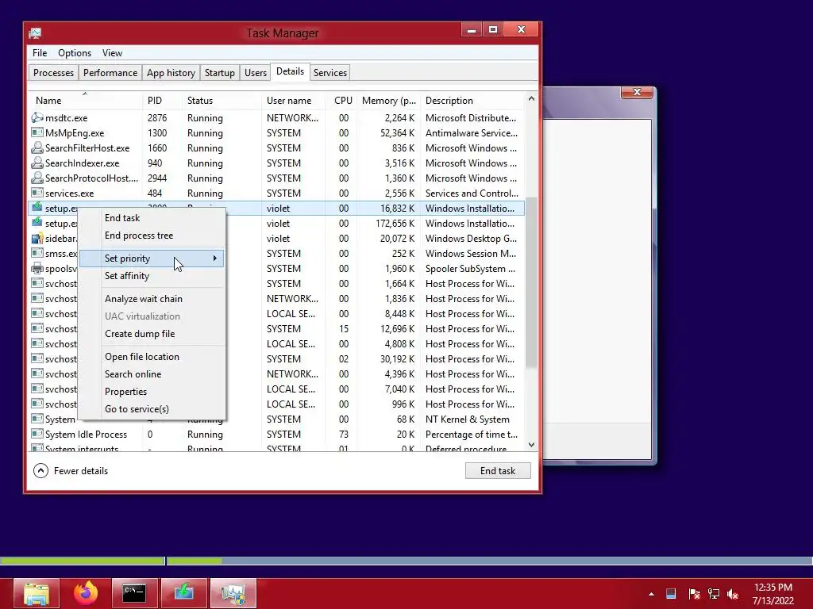Viewport: 813px width, 609px height.
Task: Select the Antimalware Service description cell
Action: (472, 132)
